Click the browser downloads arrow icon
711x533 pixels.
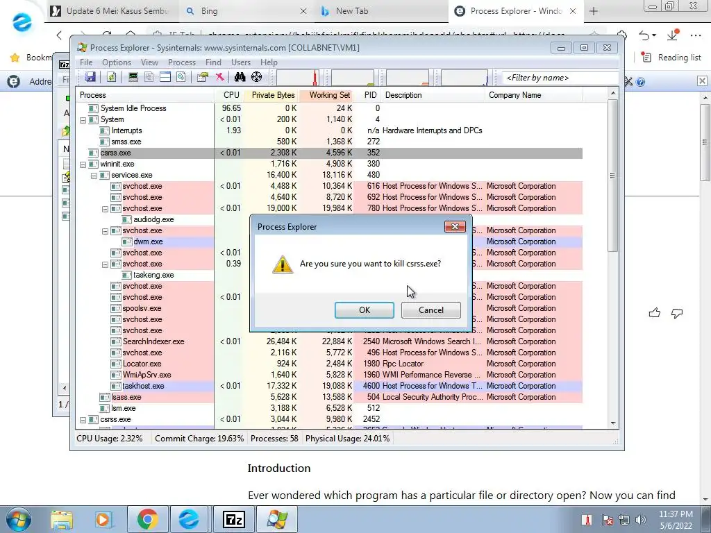[672, 35]
